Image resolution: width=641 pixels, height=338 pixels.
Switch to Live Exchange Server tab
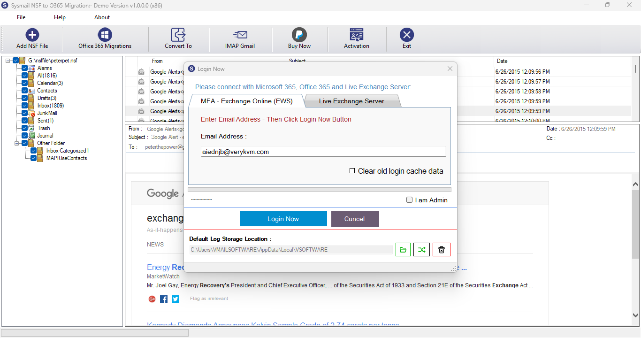(x=351, y=101)
